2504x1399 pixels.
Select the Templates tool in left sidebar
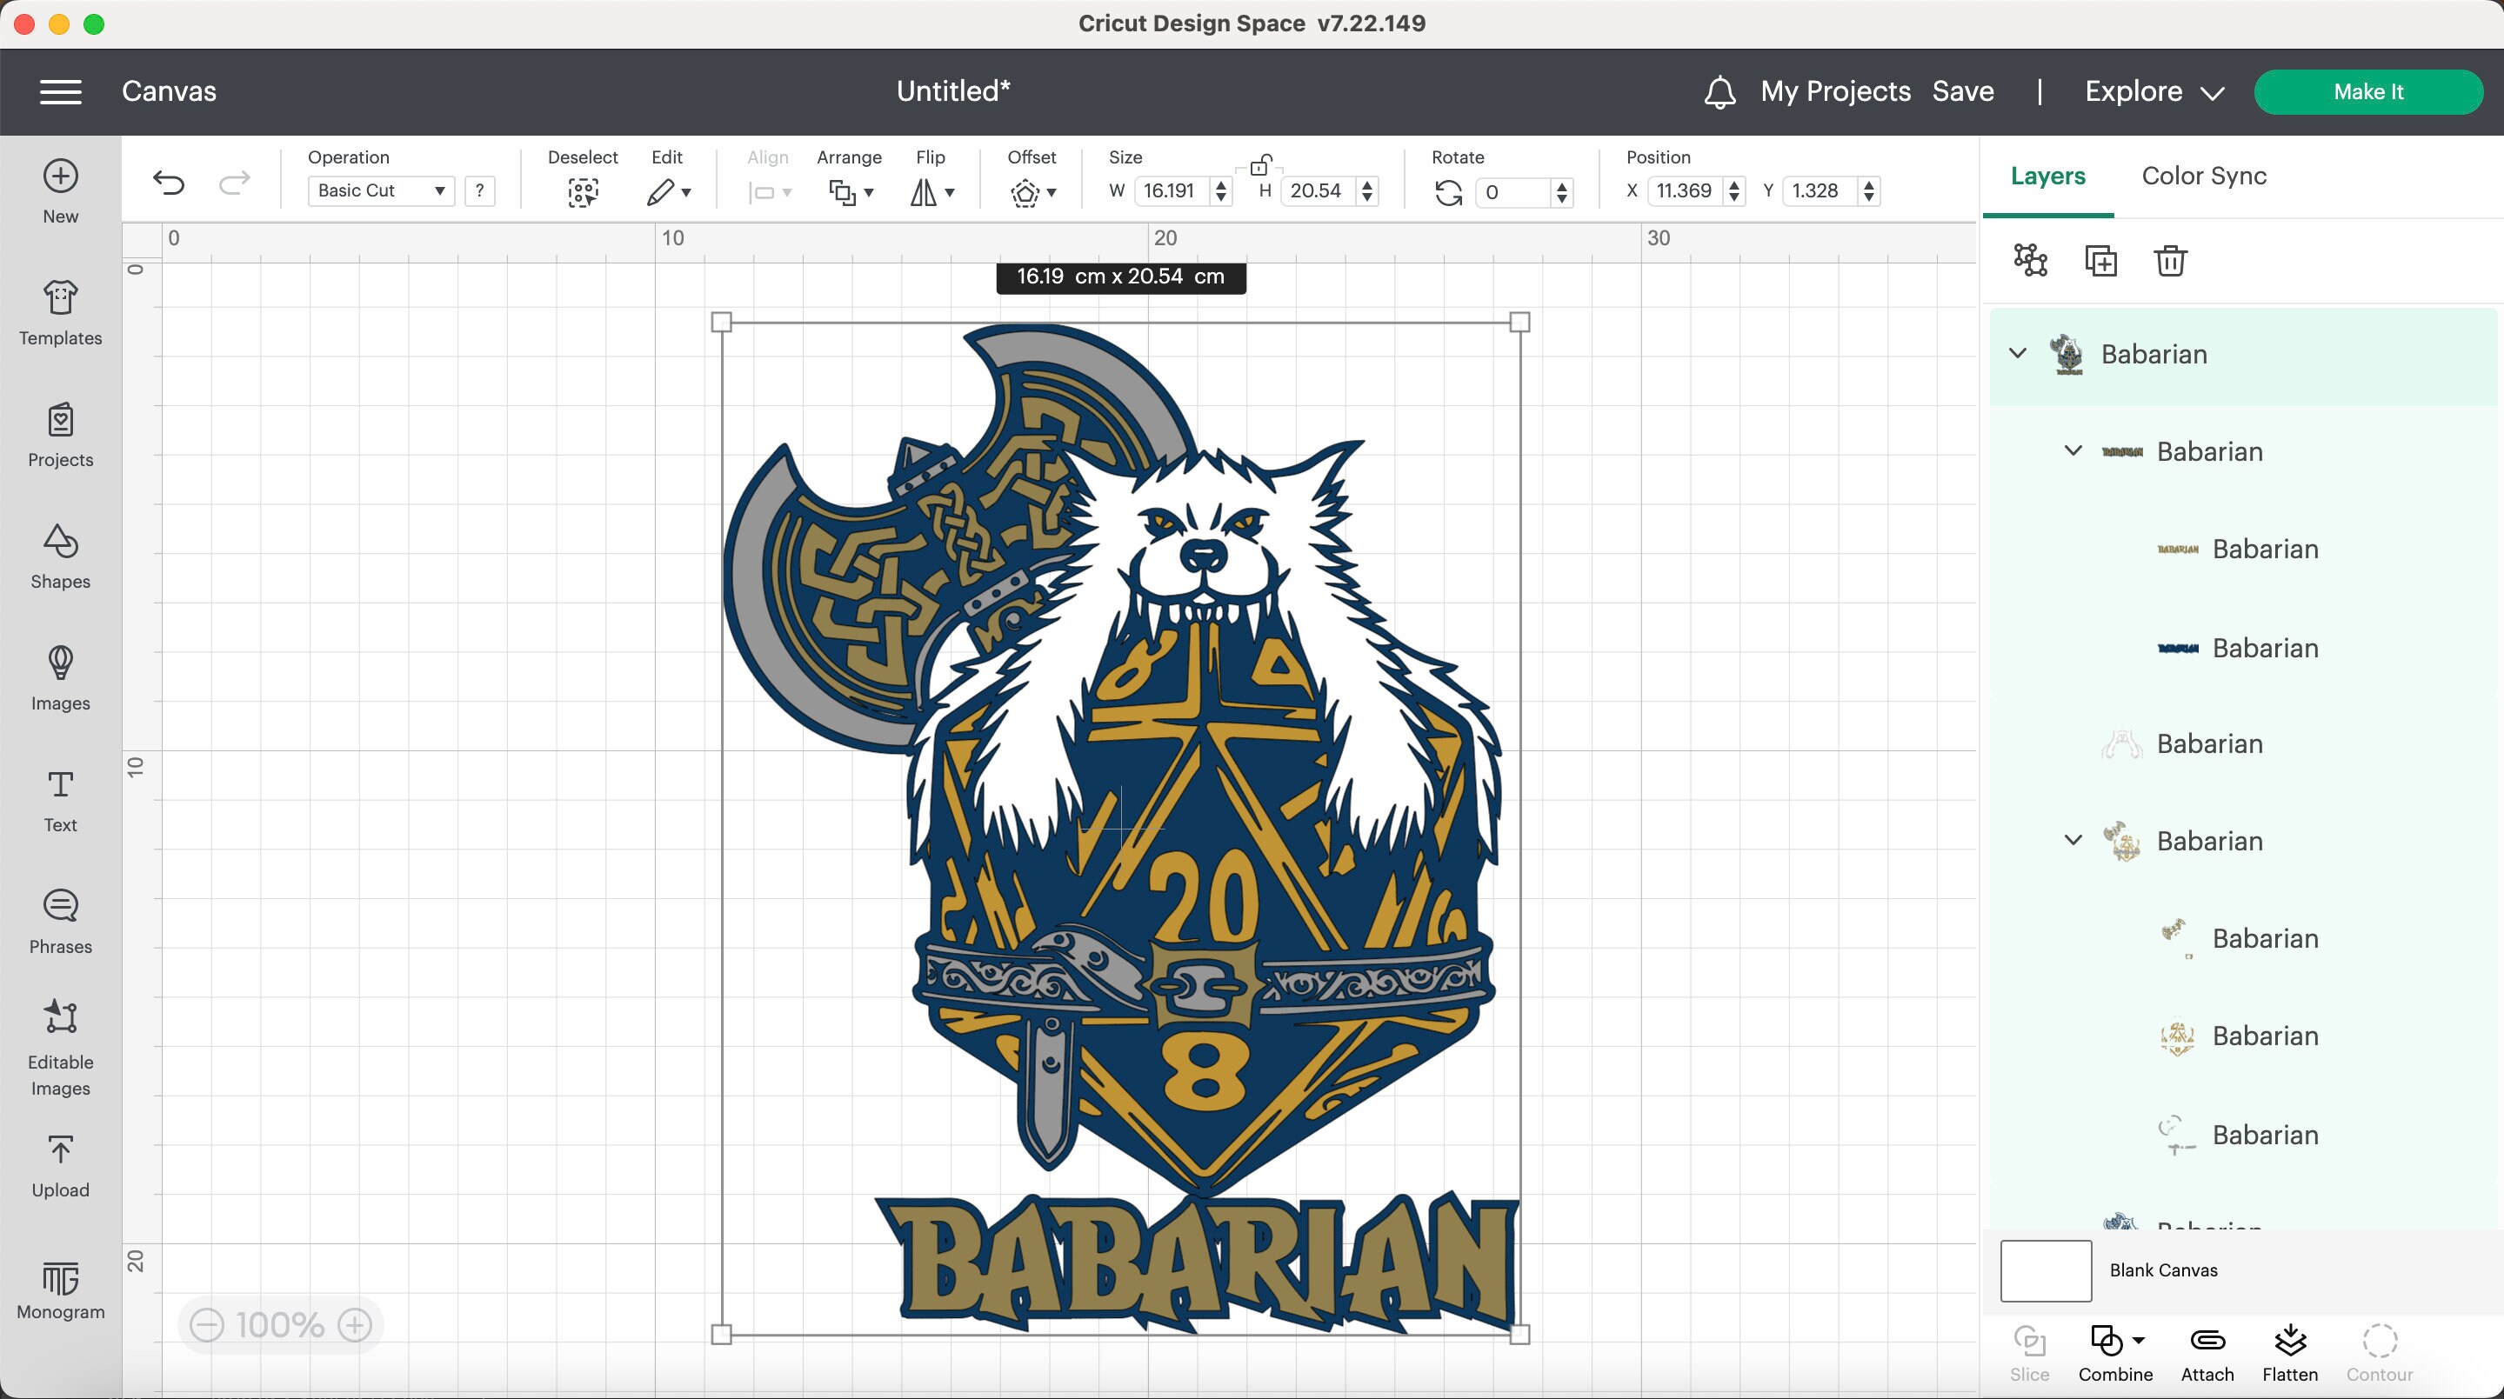click(59, 313)
